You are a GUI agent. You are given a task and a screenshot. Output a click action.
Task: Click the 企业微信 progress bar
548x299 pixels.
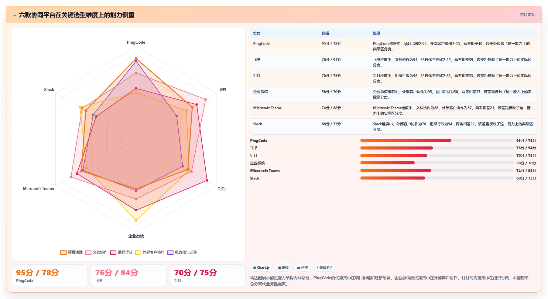(x=437, y=163)
